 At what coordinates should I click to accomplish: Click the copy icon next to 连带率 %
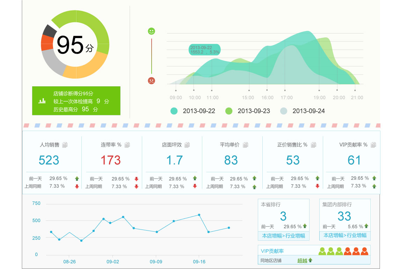click(127, 145)
